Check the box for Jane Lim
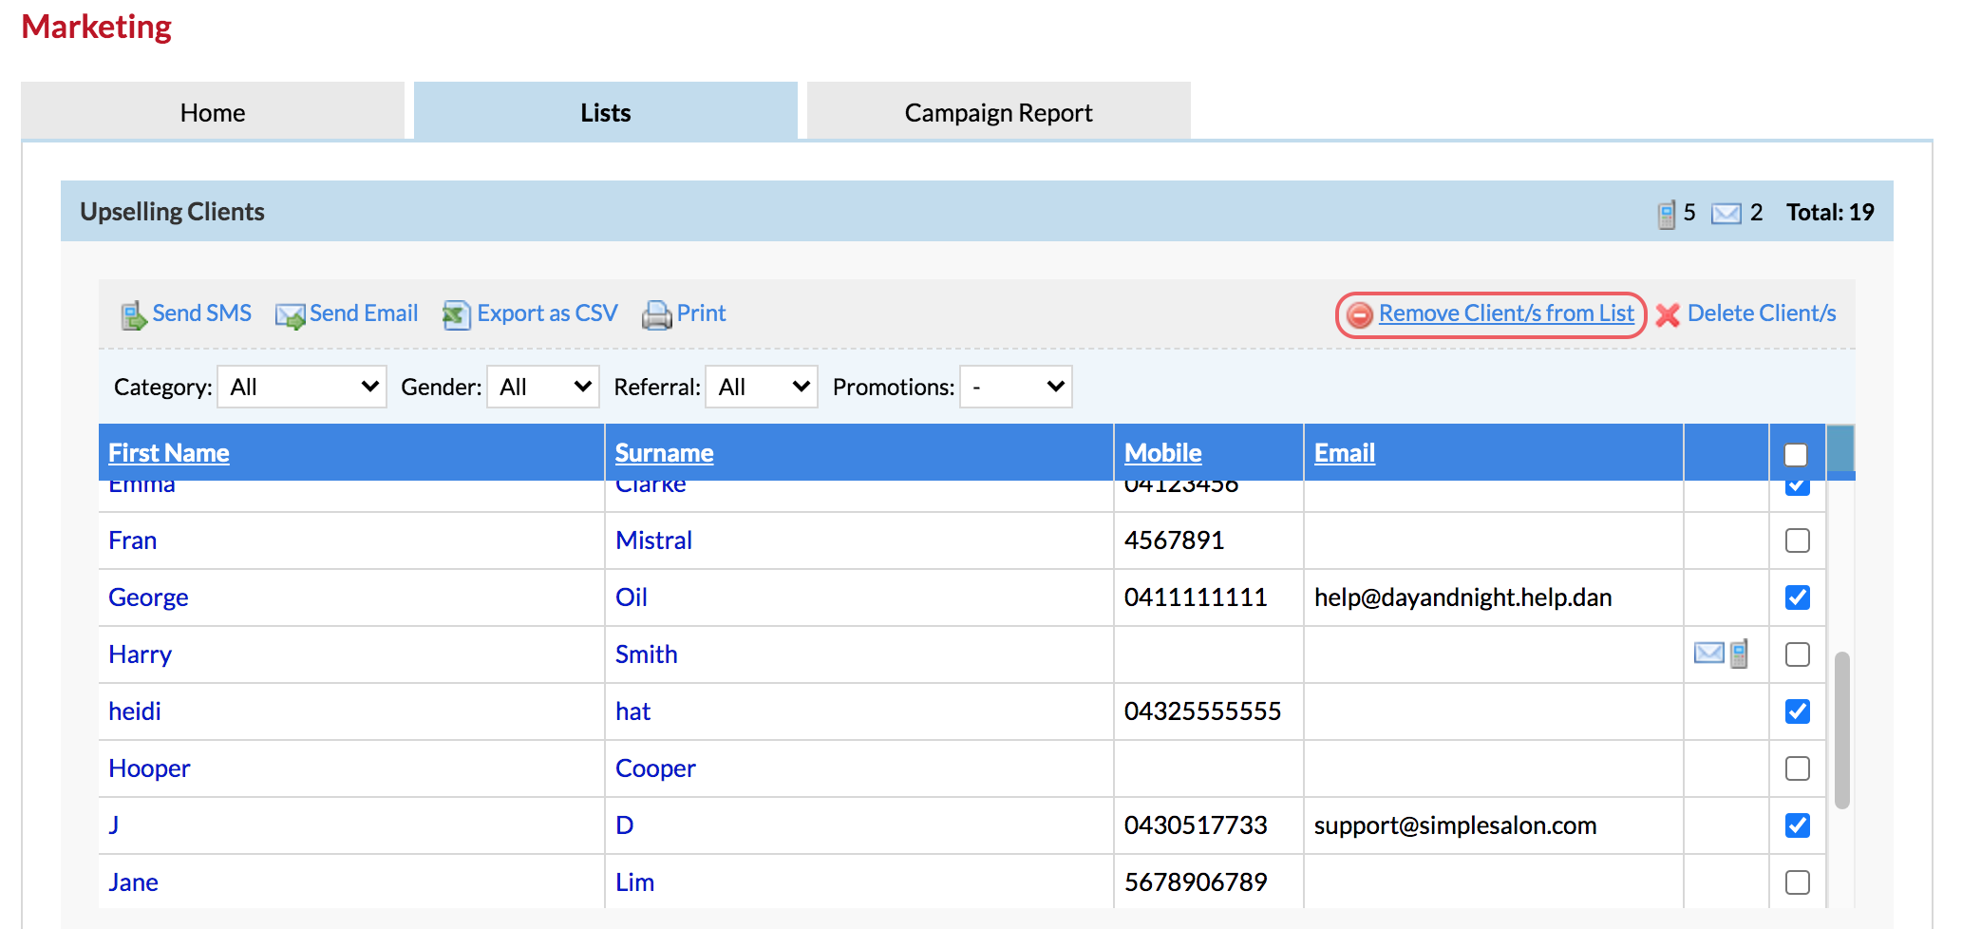Screen dimensions: 1962x929 1798,882
